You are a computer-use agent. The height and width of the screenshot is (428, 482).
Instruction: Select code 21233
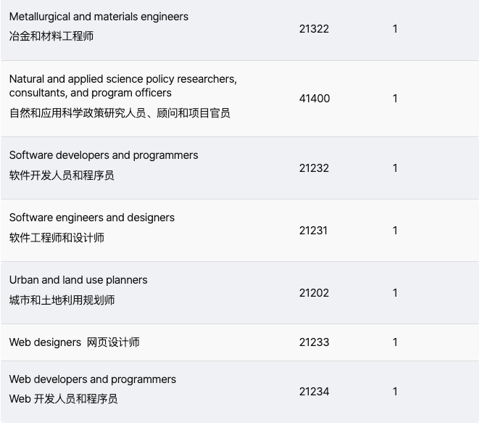[314, 342]
